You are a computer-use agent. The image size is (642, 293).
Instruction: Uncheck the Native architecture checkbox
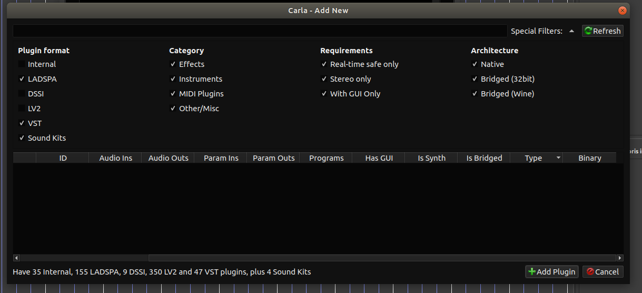click(475, 64)
